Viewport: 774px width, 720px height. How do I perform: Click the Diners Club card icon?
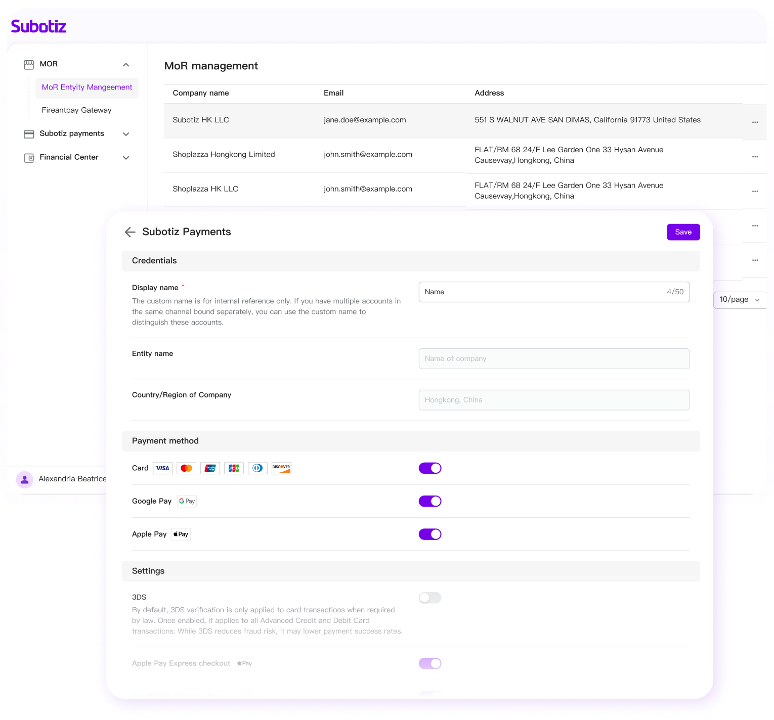pyautogui.click(x=257, y=468)
